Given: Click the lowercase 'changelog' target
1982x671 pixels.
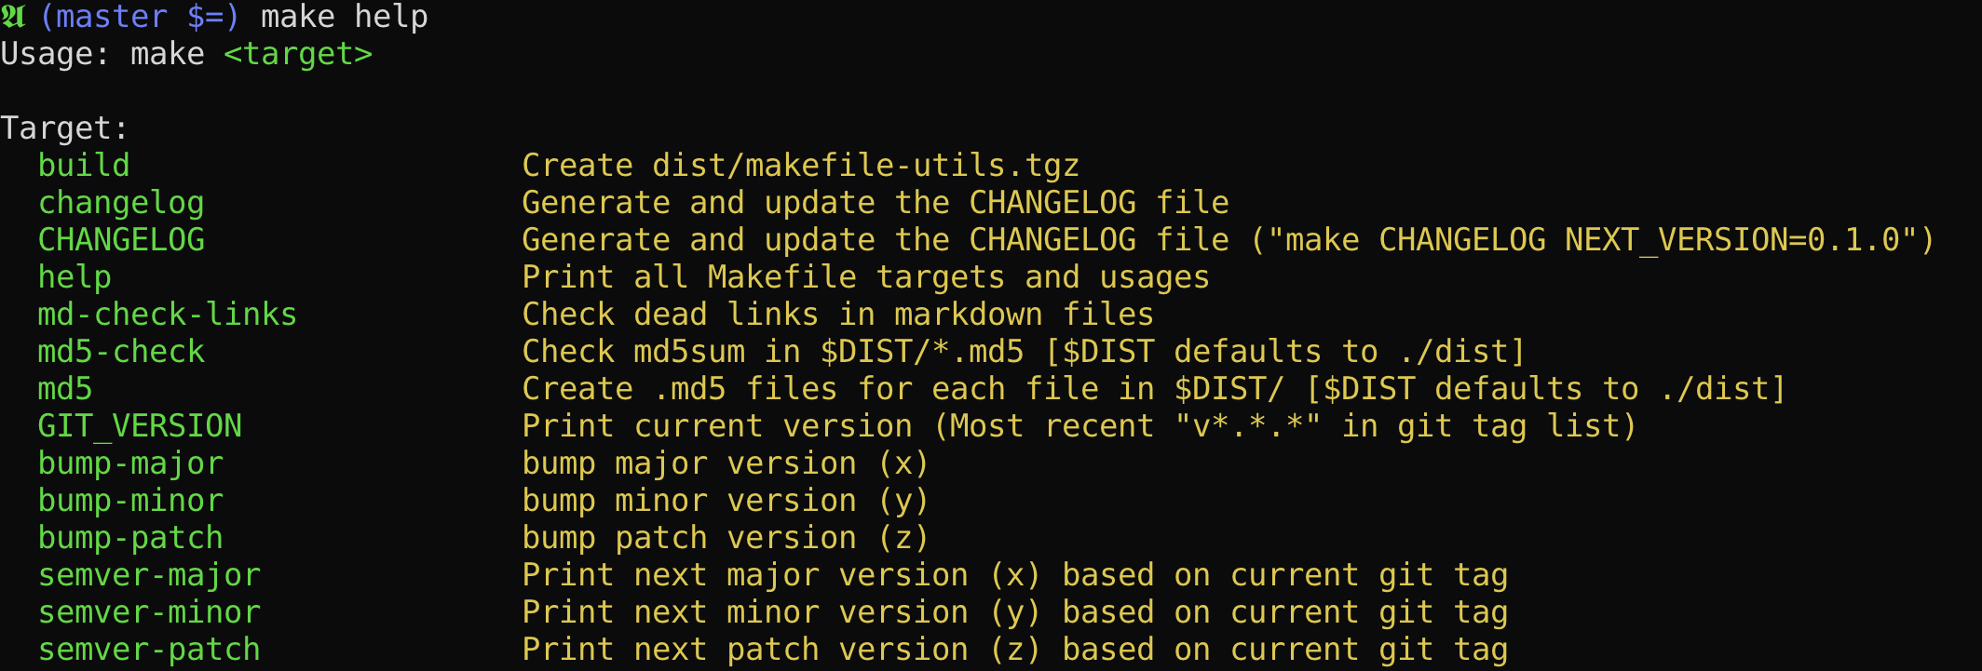Looking at the screenshot, I should click(x=121, y=203).
